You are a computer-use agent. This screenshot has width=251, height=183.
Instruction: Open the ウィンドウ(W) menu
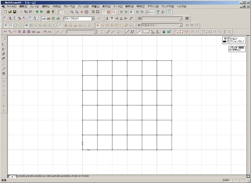[x=168, y=6]
